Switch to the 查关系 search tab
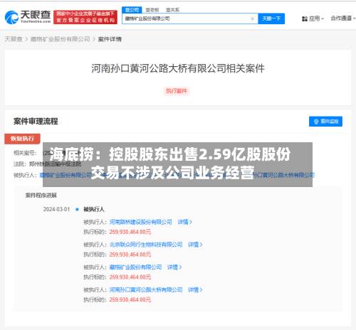 tap(172, 10)
